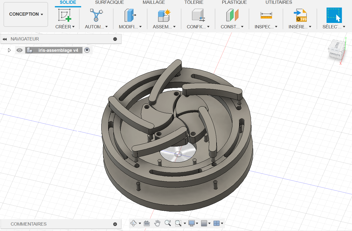Open Viewports dropdown arrow
The width and height of the screenshot is (352, 231).
point(222,223)
